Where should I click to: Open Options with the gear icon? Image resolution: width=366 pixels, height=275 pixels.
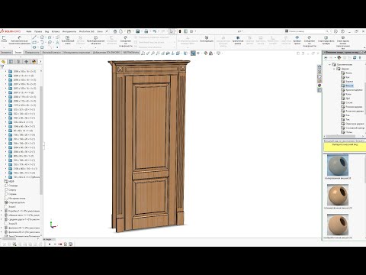(191, 31)
